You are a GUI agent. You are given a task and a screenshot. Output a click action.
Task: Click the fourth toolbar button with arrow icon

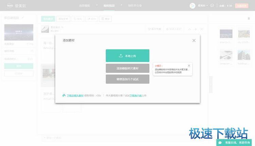[x=91, y=19]
